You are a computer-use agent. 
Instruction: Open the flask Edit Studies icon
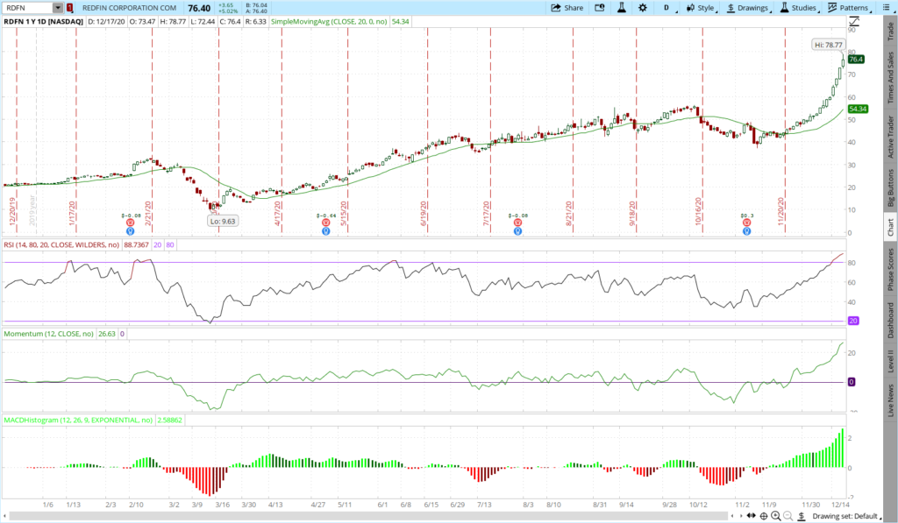coord(619,8)
